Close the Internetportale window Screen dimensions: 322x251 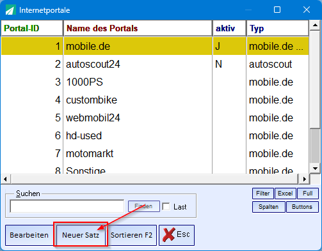tap(307, 10)
